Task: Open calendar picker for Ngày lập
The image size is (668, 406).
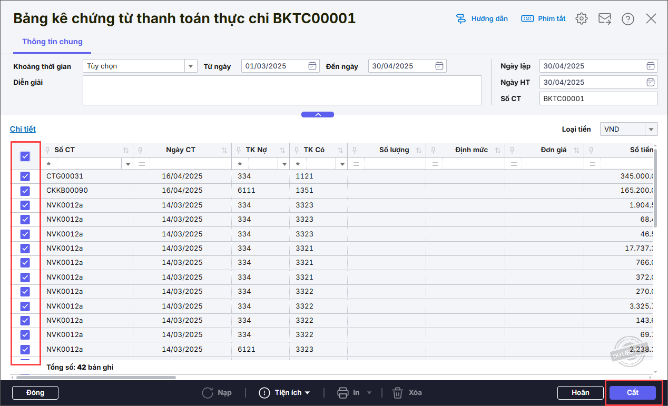Action: 651,66
